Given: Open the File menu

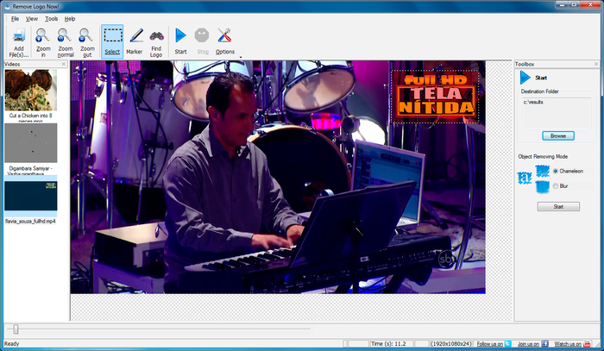Looking at the screenshot, I should point(15,18).
